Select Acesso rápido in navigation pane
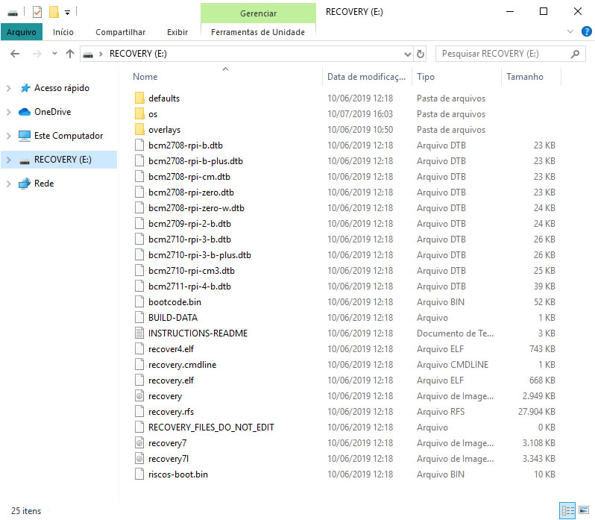 [61, 88]
